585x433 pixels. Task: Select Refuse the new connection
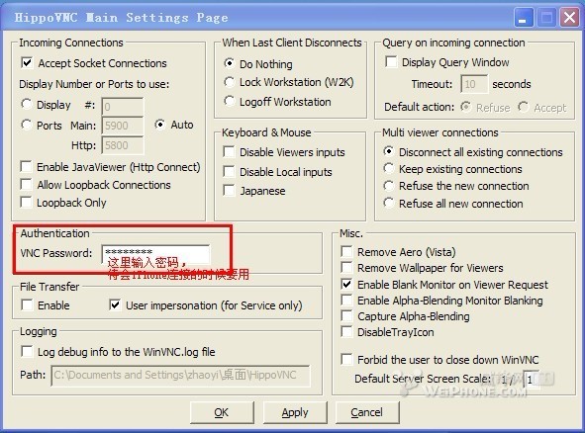pyautogui.click(x=389, y=186)
